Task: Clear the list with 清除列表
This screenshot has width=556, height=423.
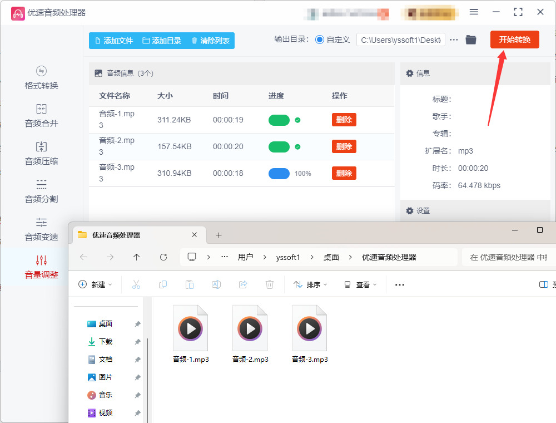Action: [211, 41]
